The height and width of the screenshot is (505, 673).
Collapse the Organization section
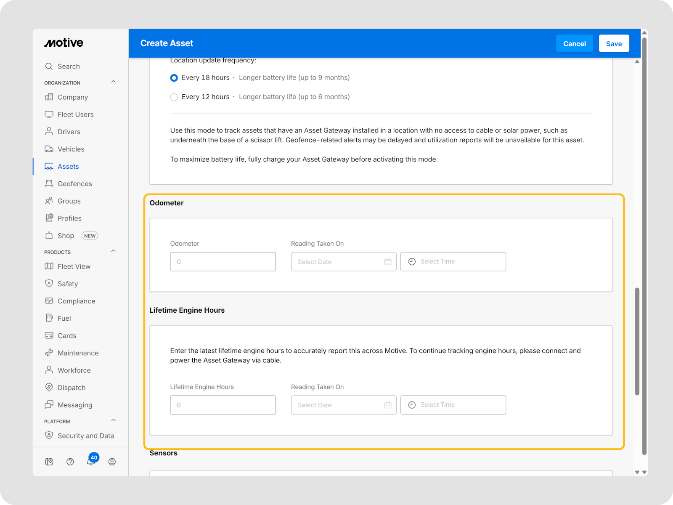[x=113, y=82]
